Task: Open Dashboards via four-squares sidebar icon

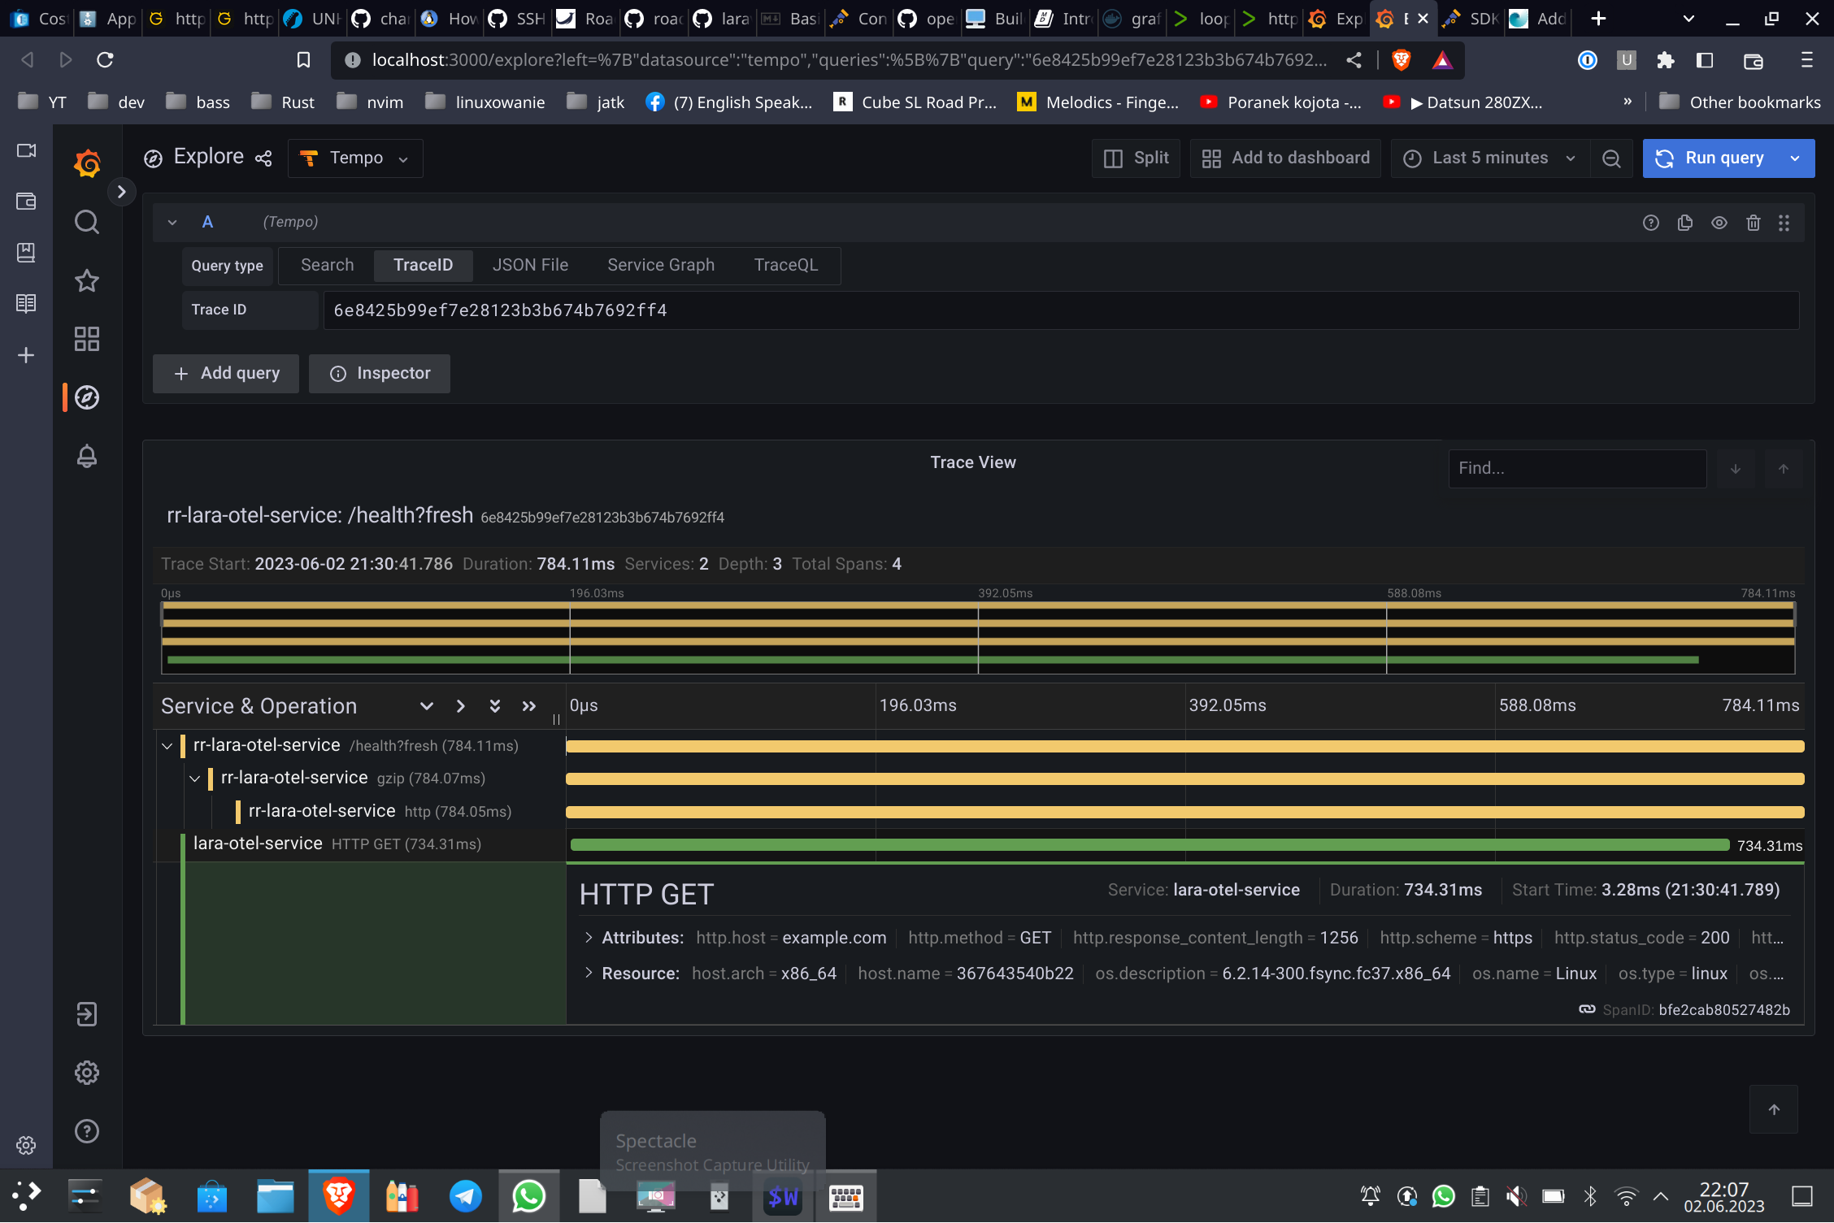Action: pos(86,339)
